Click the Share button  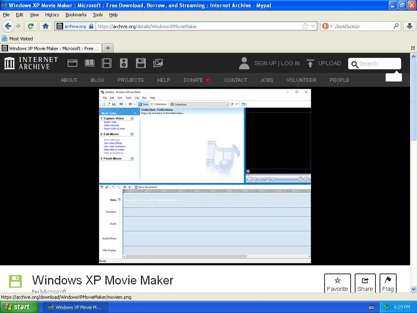365,284
